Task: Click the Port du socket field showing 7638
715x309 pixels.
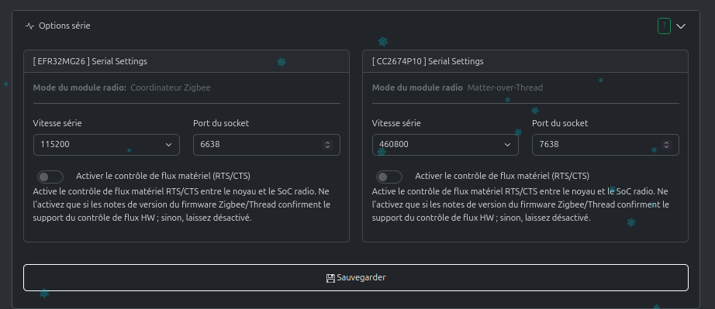Action: pyautogui.click(x=606, y=145)
